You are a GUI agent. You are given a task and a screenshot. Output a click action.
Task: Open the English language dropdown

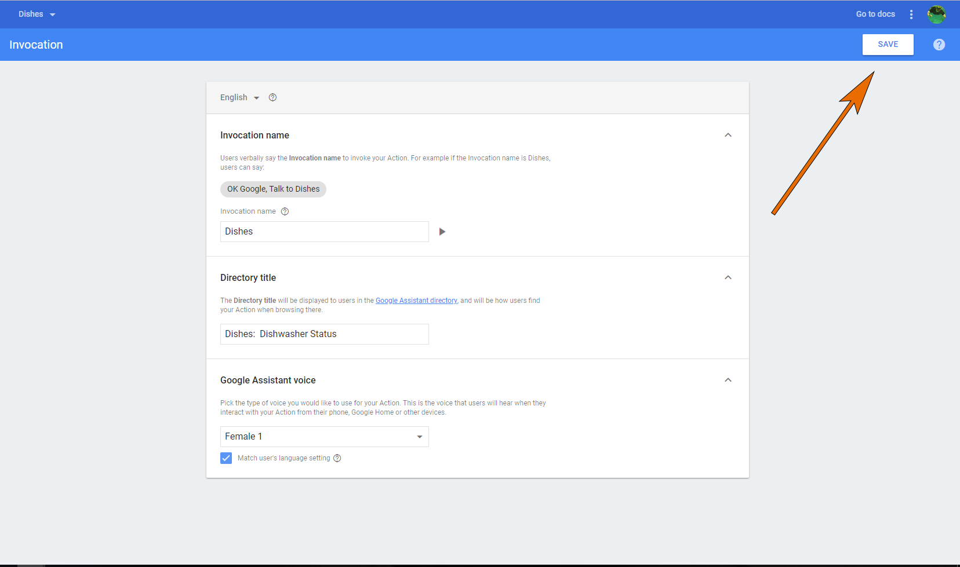click(239, 97)
